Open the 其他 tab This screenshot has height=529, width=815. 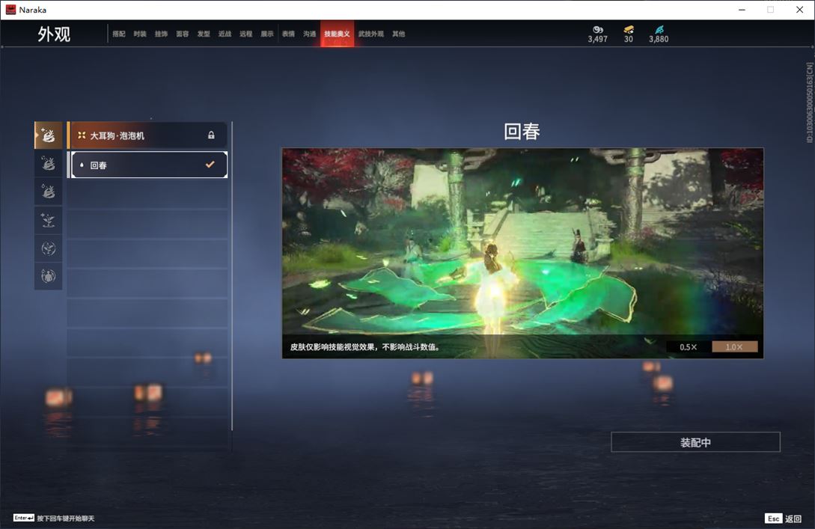coord(399,34)
